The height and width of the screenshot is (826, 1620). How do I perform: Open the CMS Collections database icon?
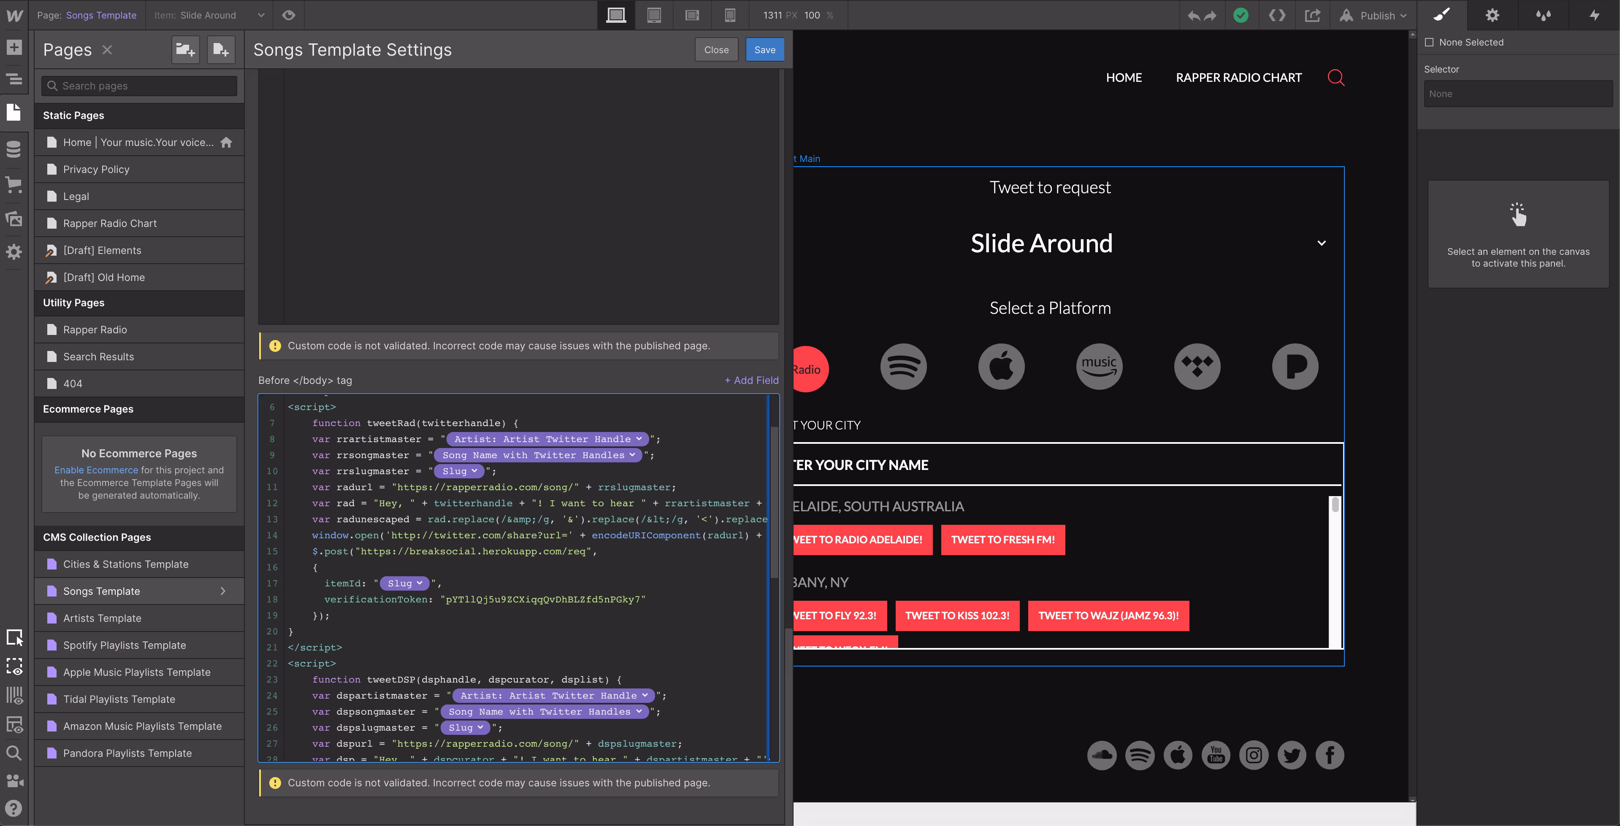point(14,149)
